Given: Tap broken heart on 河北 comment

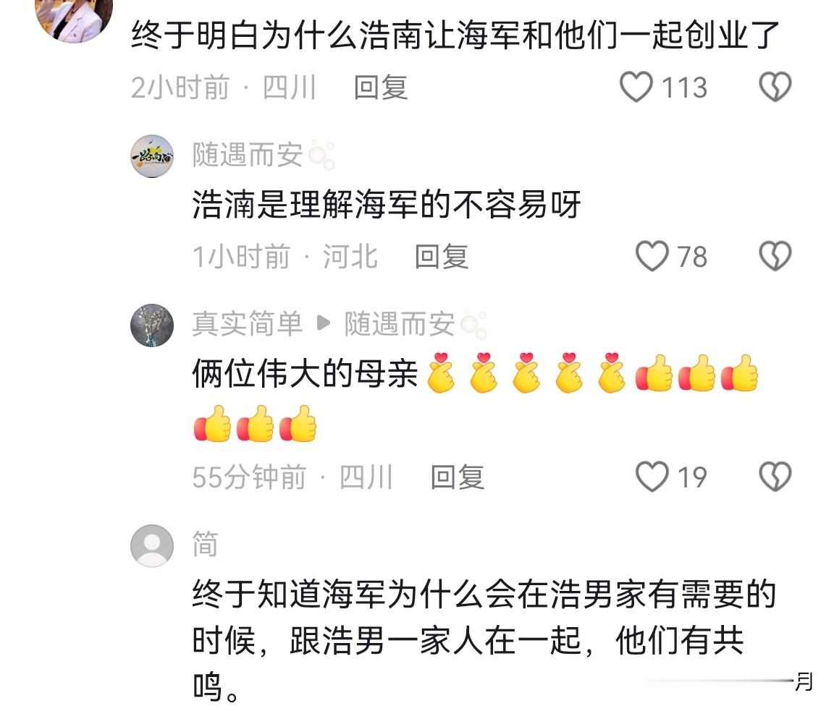Looking at the screenshot, I should pyautogui.click(x=775, y=256).
